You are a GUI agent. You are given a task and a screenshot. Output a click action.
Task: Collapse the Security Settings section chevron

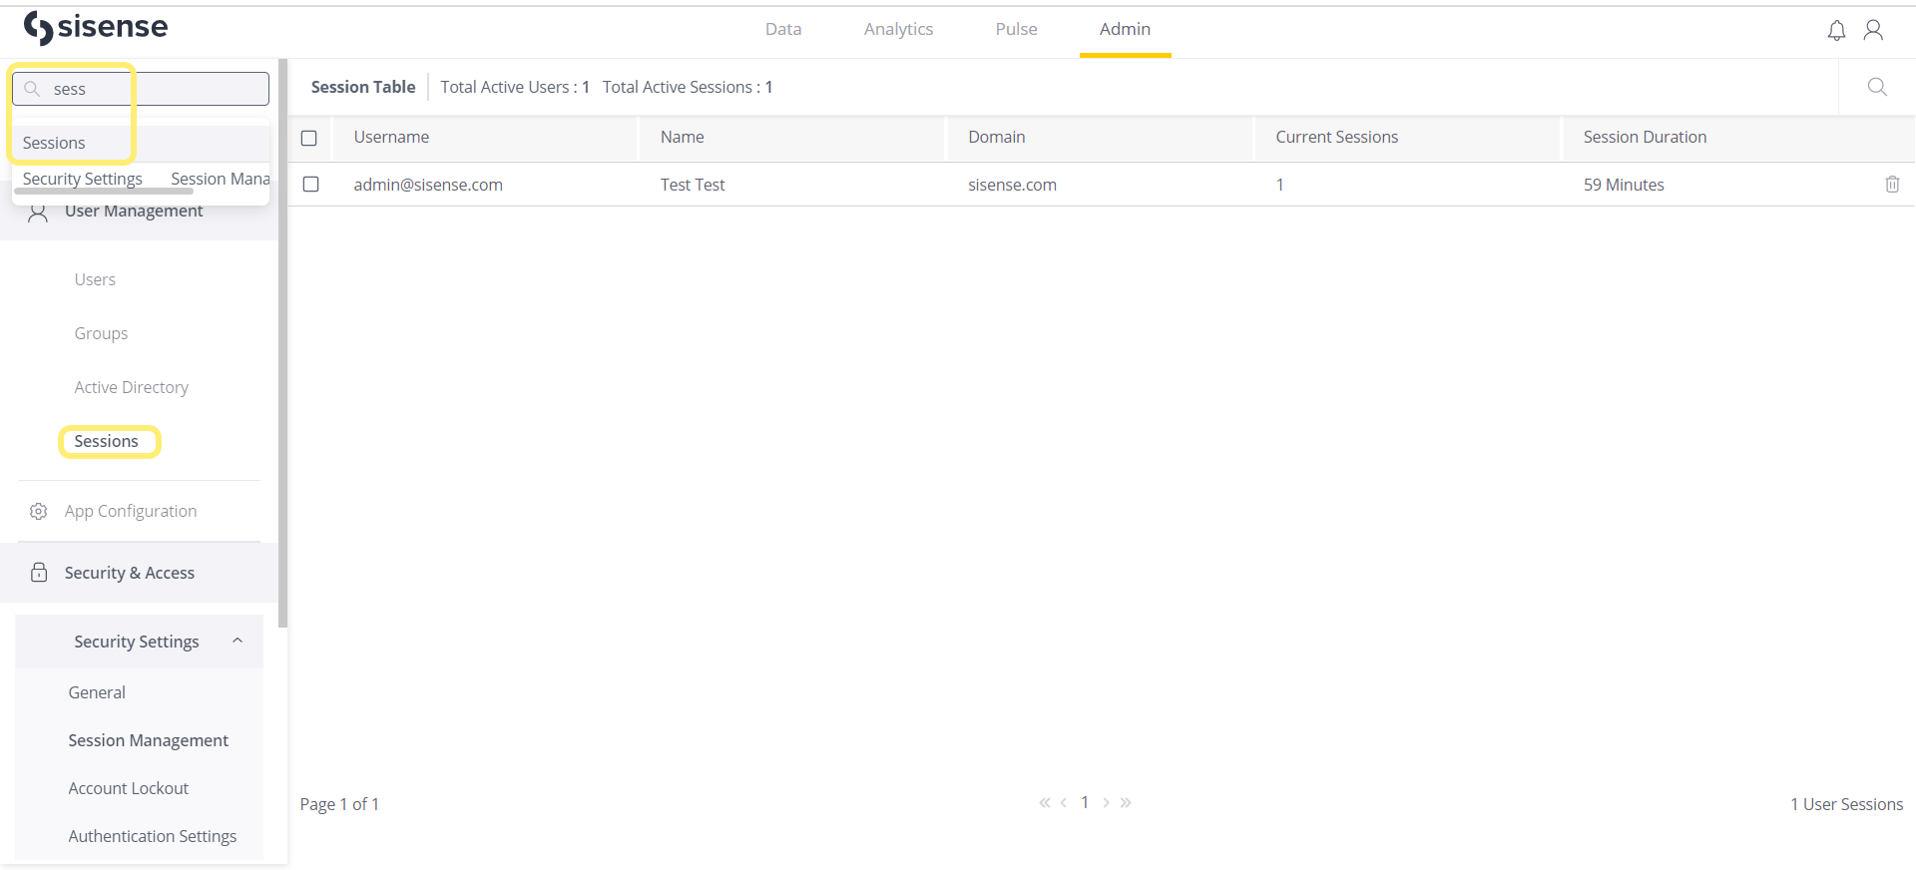(x=238, y=642)
